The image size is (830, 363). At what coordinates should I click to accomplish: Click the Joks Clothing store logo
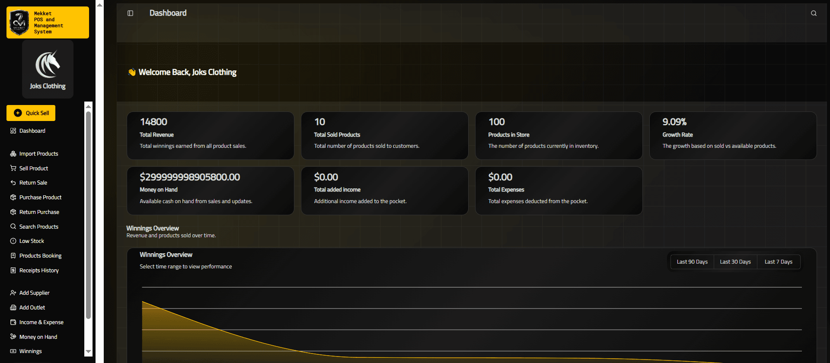48,64
